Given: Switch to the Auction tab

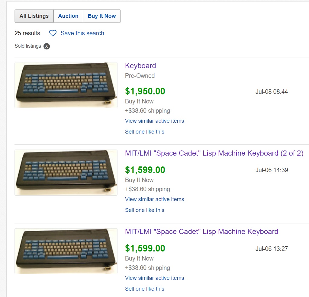Looking at the screenshot, I should coord(68,16).
